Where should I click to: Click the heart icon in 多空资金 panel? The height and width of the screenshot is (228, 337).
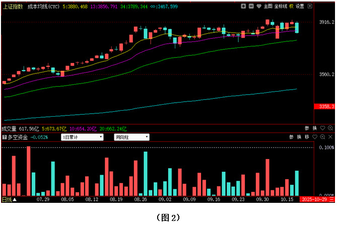(x=314, y=137)
